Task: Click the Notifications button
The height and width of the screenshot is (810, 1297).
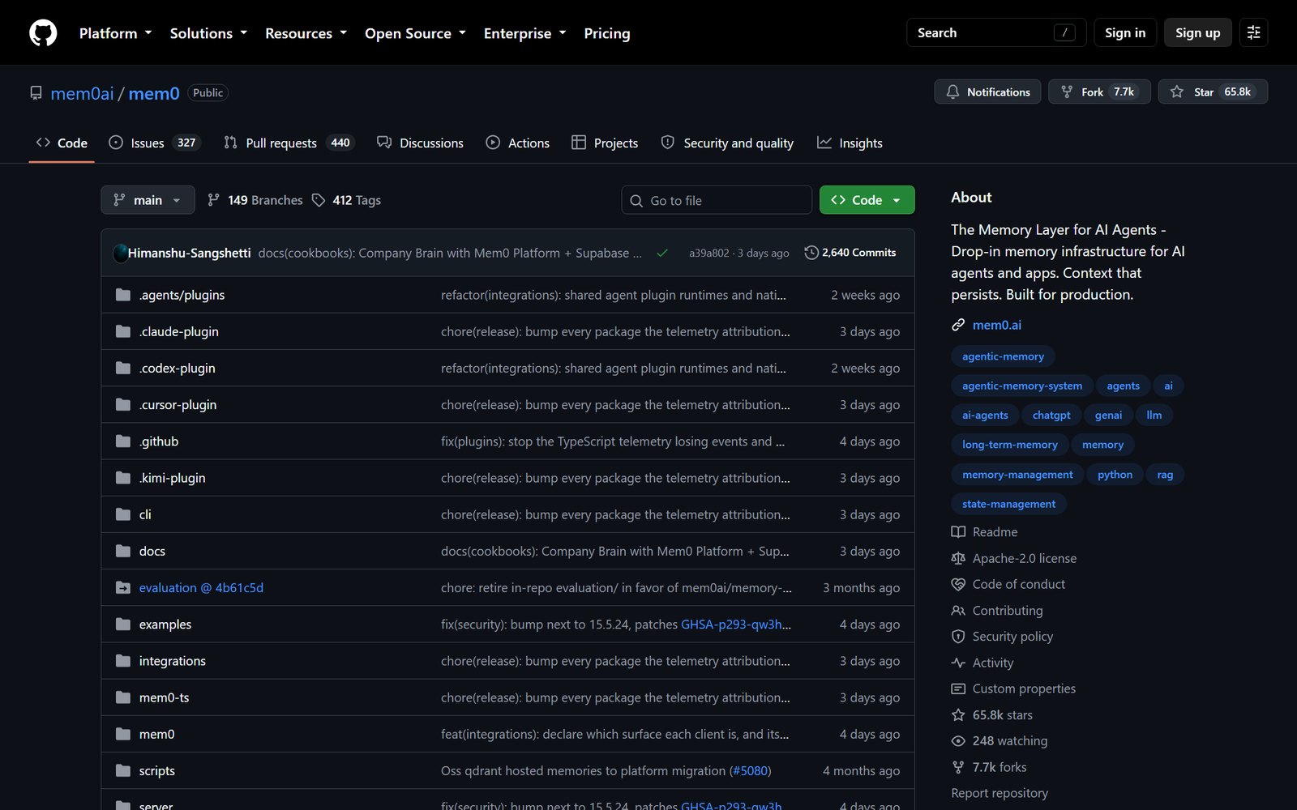Action: pos(987,92)
